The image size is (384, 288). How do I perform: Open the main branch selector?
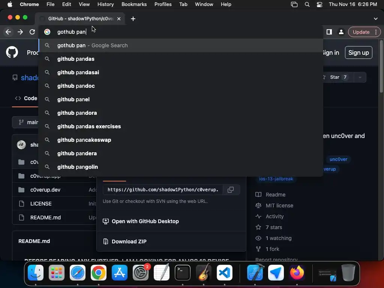25,122
